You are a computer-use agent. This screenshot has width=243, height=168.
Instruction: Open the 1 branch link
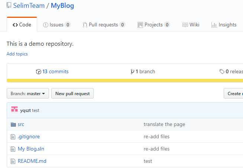(x=145, y=72)
